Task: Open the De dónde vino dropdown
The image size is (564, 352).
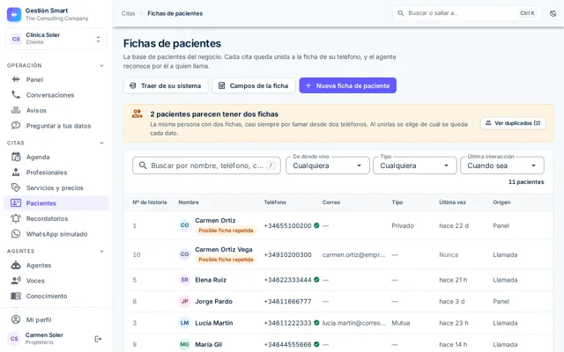Action: coord(327,165)
